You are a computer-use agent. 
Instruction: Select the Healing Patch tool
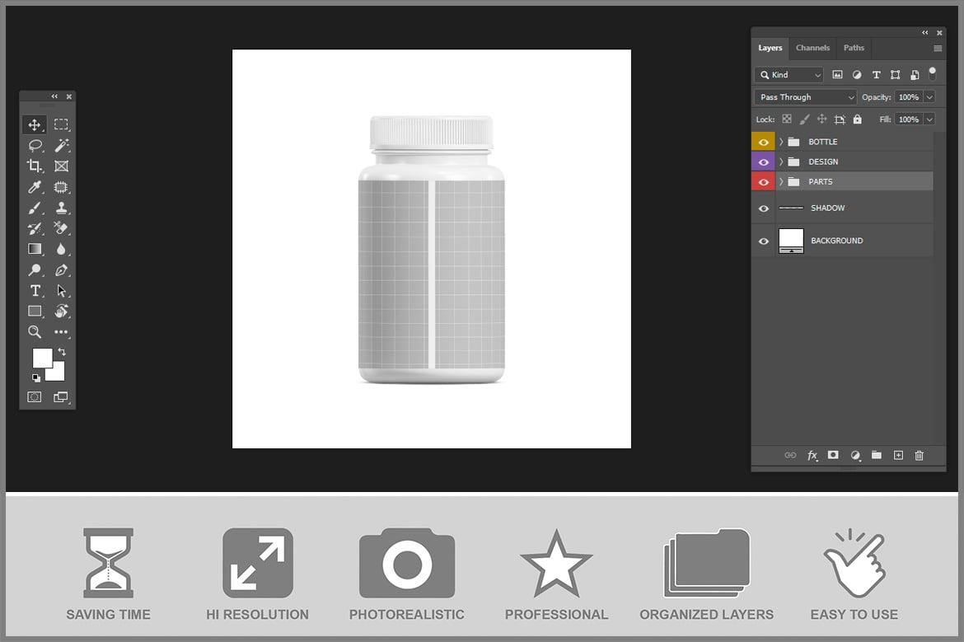[x=61, y=187]
